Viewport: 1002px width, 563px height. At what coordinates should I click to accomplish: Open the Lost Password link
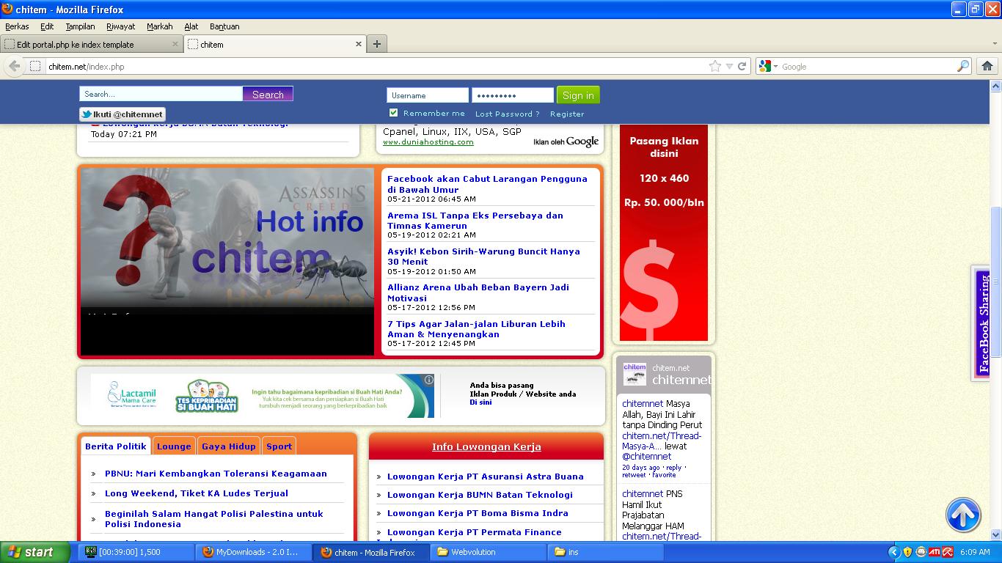[x=507, y=114]
